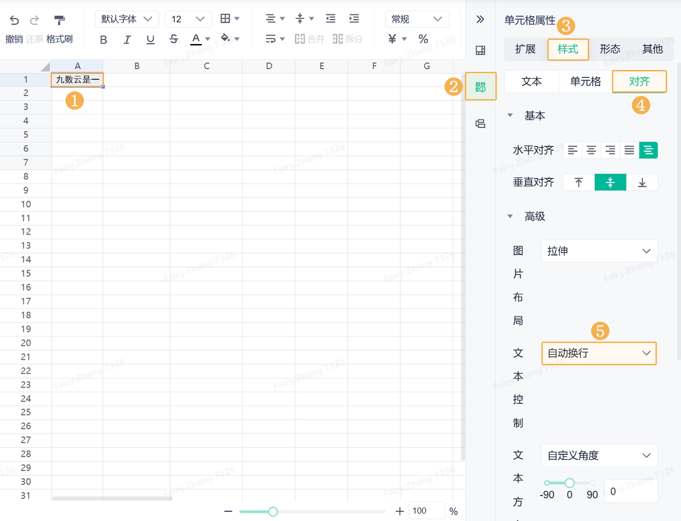Set 水平对齐 to align left
Viewport: 681px width, 521px height.
572,150
